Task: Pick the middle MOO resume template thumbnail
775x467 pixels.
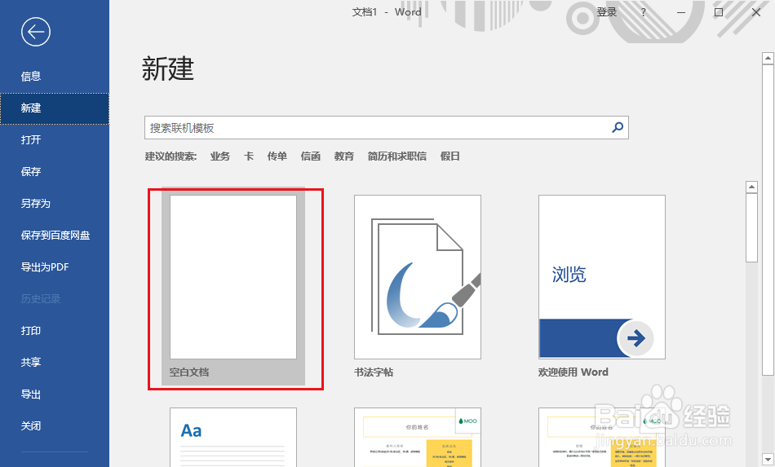Action: (x=418, y=438)
